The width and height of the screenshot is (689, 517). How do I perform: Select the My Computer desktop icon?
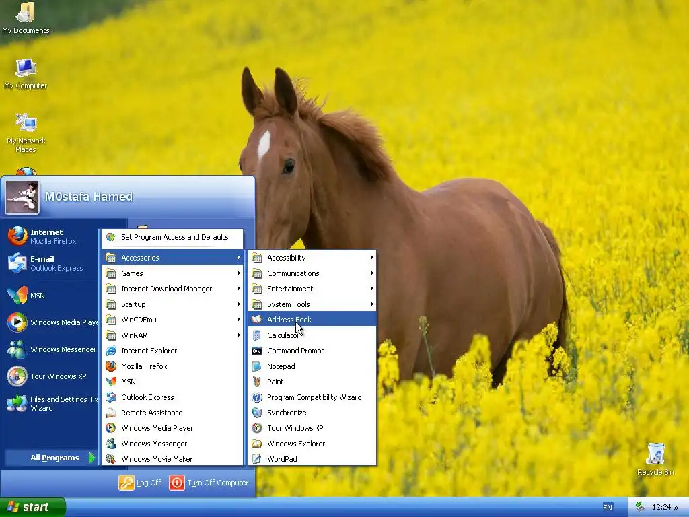26,74
